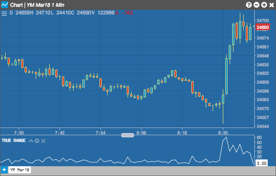Click the 8:18 time axis label

click(182, 133)
